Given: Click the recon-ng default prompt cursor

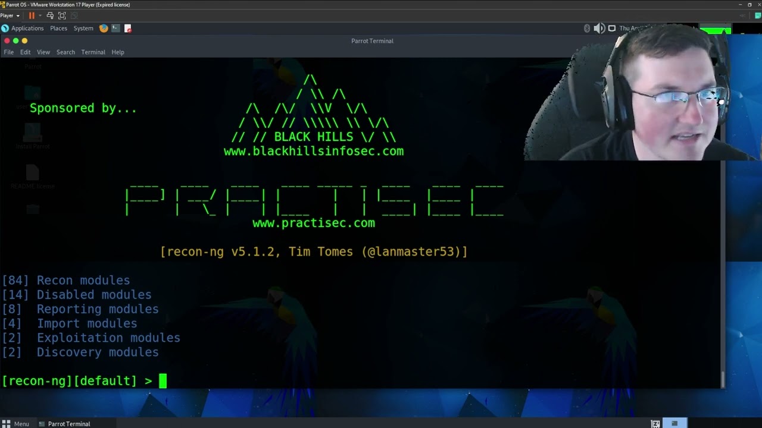Looking at the screenshot, I should (163, 380).
